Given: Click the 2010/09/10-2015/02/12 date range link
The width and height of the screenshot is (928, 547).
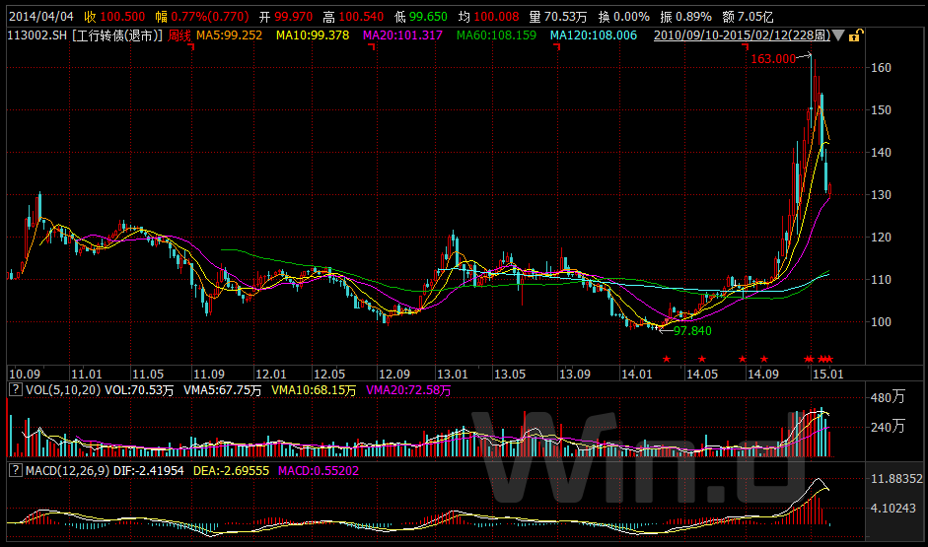Looking at the screenshot, I should pos(742,35).
